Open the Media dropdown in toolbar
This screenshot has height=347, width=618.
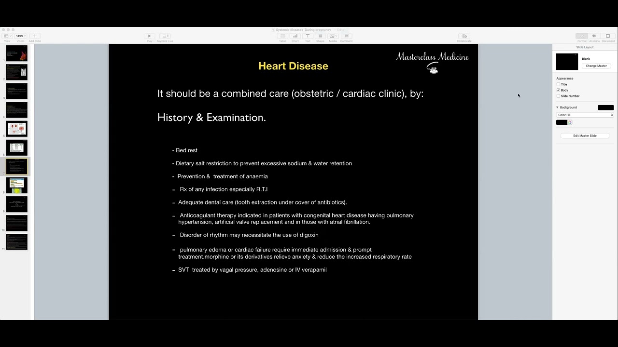click(333, 36)
